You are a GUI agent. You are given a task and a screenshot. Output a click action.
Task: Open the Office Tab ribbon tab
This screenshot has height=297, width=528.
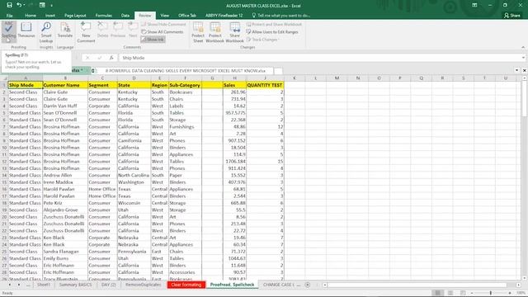coord(187,16)
